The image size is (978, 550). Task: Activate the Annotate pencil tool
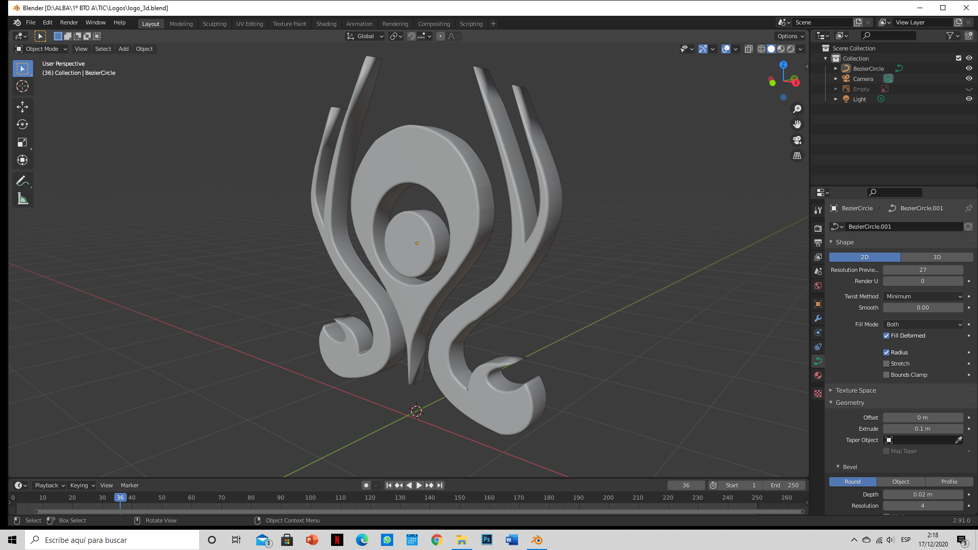click(x=22, y=181)
